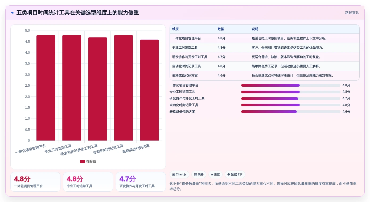Click the 4.7分 value in table
Image resolution: width=370 pixels, height=202 pixels.
click(221, 57)
